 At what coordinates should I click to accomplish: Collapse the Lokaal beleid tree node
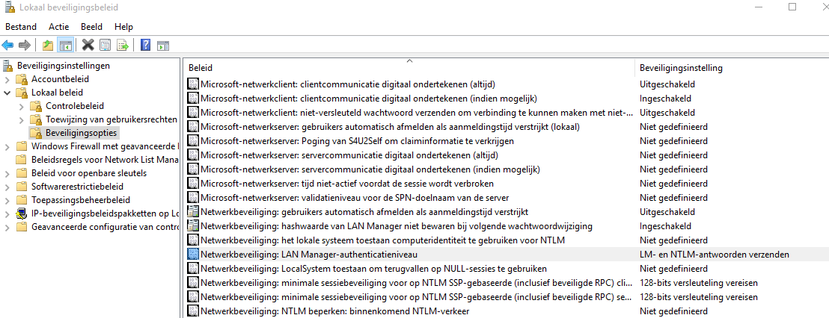pyautogui.click(x=7, y=93)
